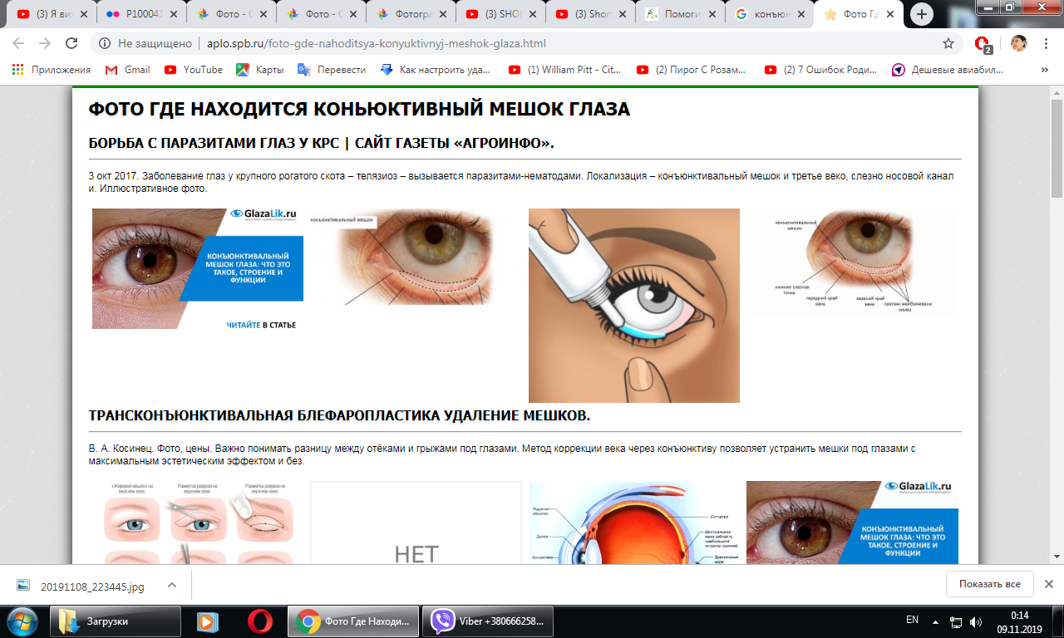Open the eye ointment application illustration
This screenshot has width=1064, height=638.
[633, 305]
